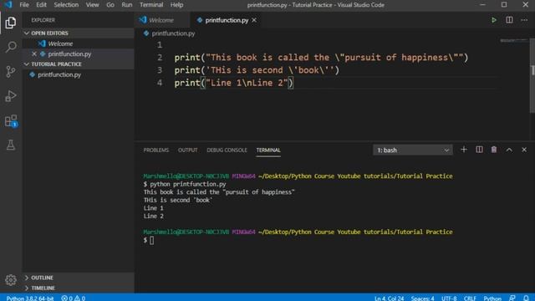Select the printfunction.py editor tab

point(225,20)
